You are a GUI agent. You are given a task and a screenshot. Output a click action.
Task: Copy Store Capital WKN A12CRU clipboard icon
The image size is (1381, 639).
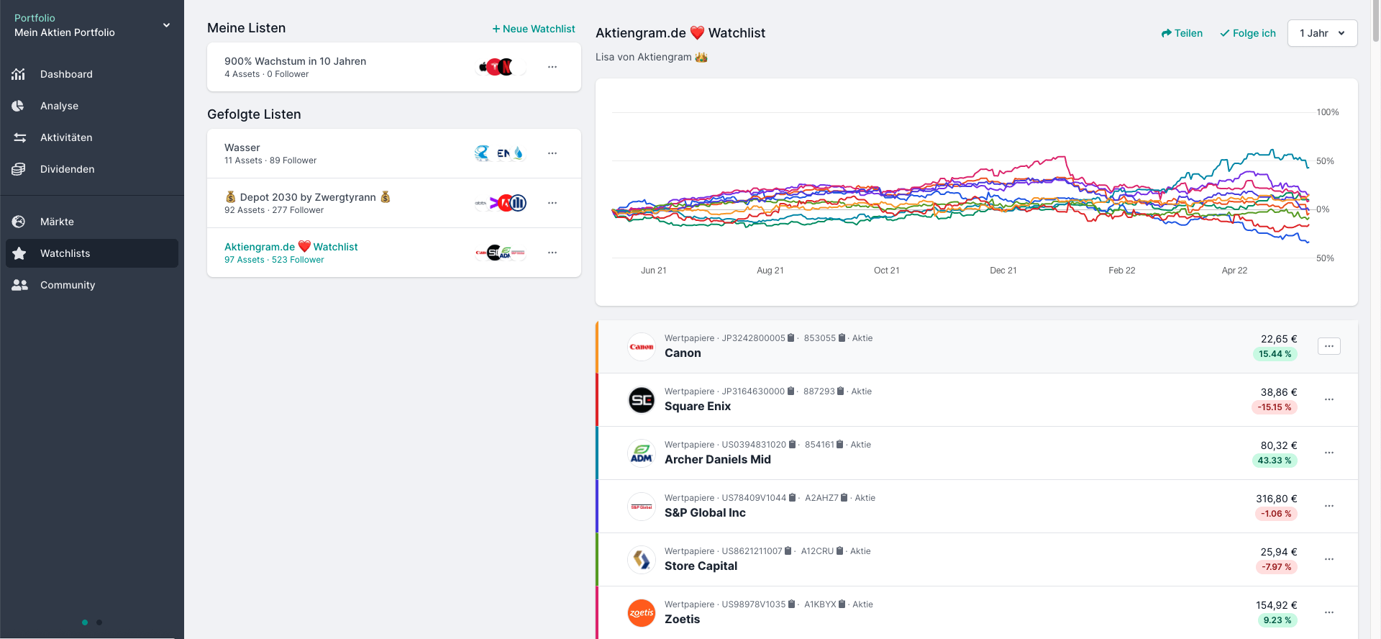click(x=839, y=550)
